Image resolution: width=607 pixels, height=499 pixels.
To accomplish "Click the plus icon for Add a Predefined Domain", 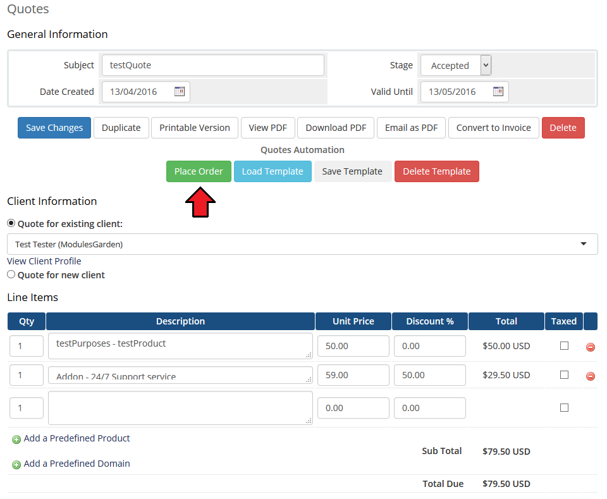I will 16,465.
